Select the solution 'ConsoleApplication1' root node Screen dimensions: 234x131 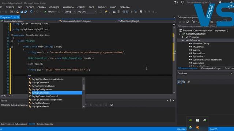[205, 31]
